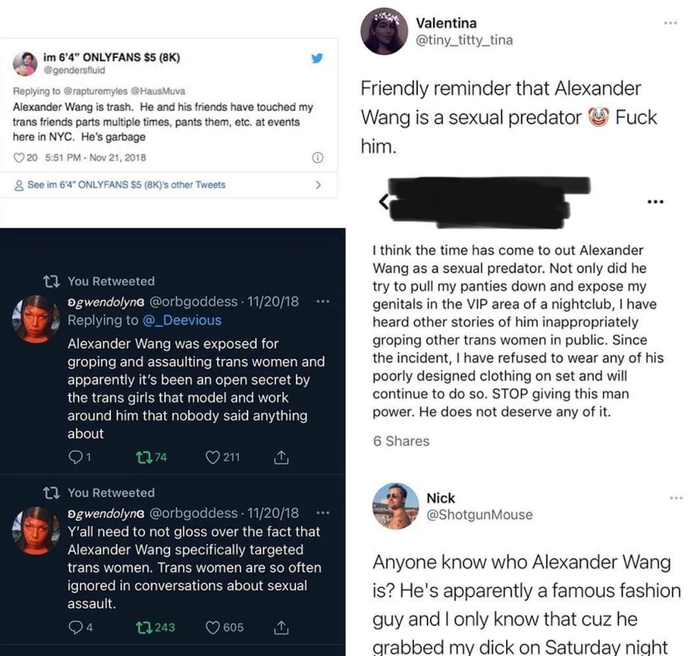The width and height of the screenshot is (689, 656).
Task: Like the tweet with 605 likes
Action: 214,627
